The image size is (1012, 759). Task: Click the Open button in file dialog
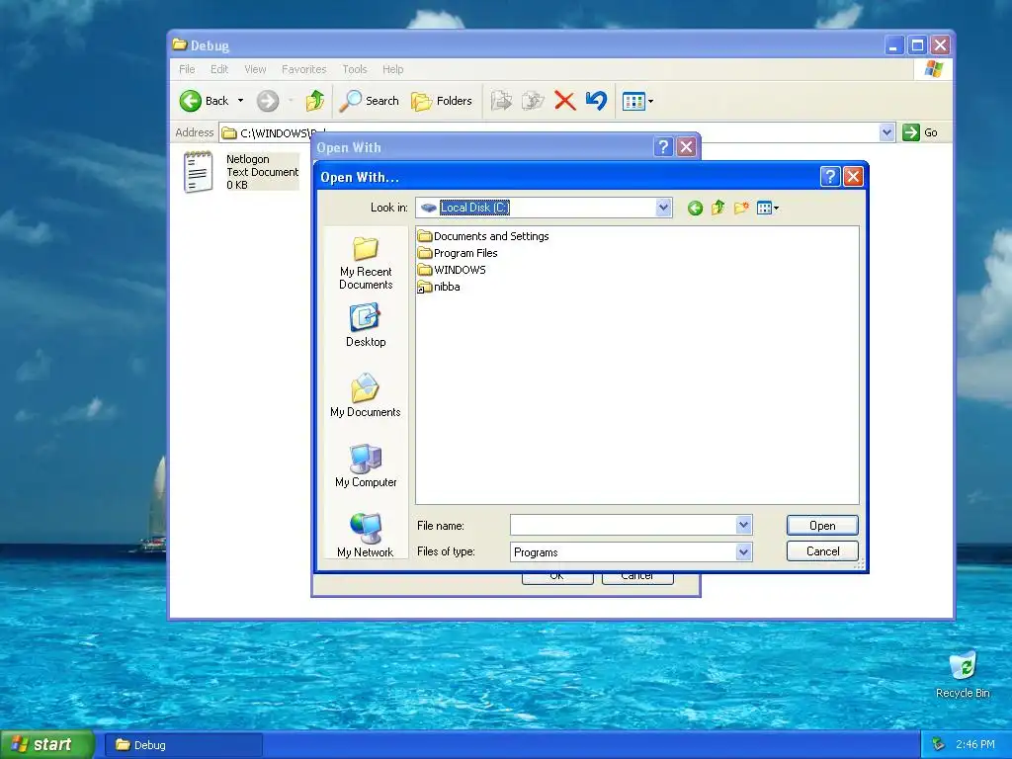click(822, 526)
